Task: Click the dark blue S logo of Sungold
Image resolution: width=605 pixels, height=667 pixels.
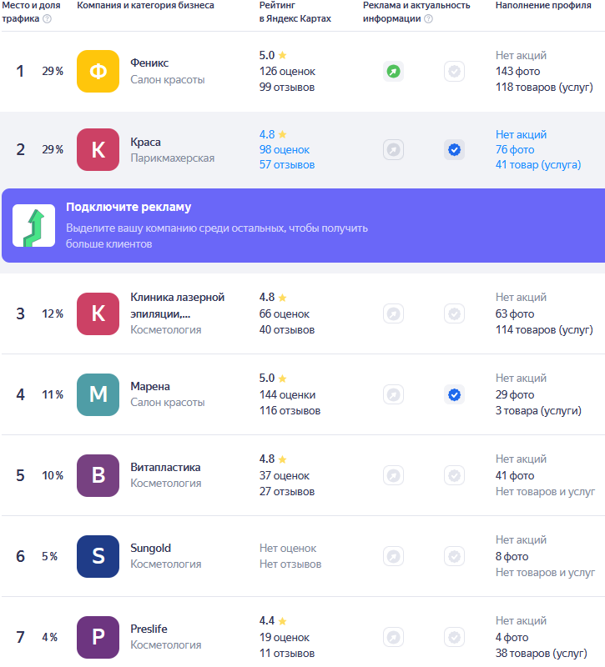Action: [98, 556]
